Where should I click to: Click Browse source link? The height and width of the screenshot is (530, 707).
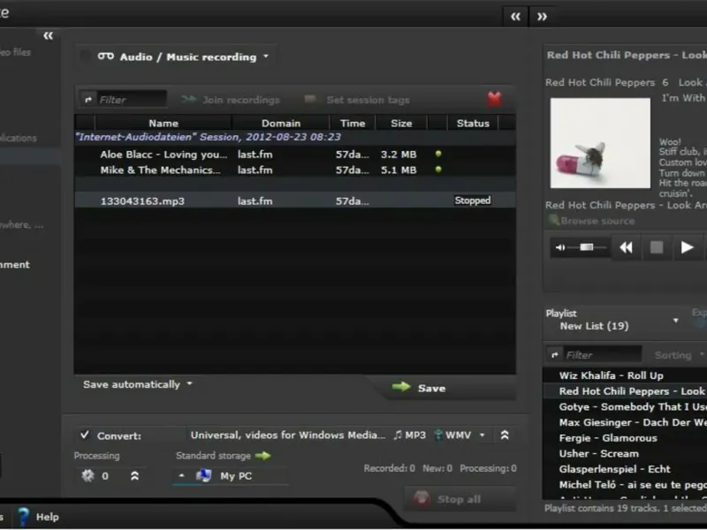(x=591, y=221)
